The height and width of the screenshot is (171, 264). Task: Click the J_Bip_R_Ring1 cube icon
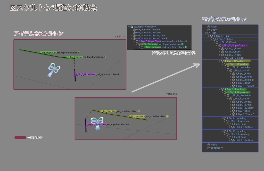coord(234,111)
